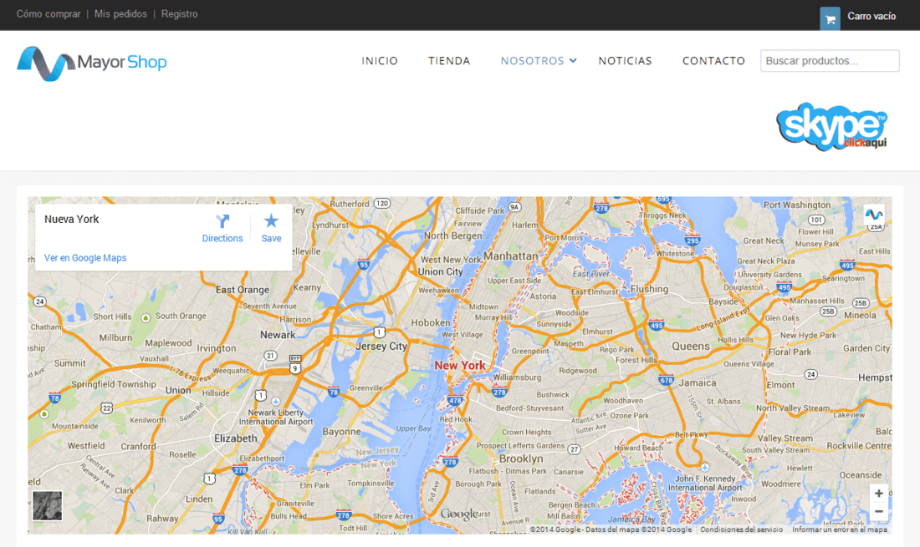Click the Brooklyn label on map
920x547 pixels.
click(x=521, y=458)
